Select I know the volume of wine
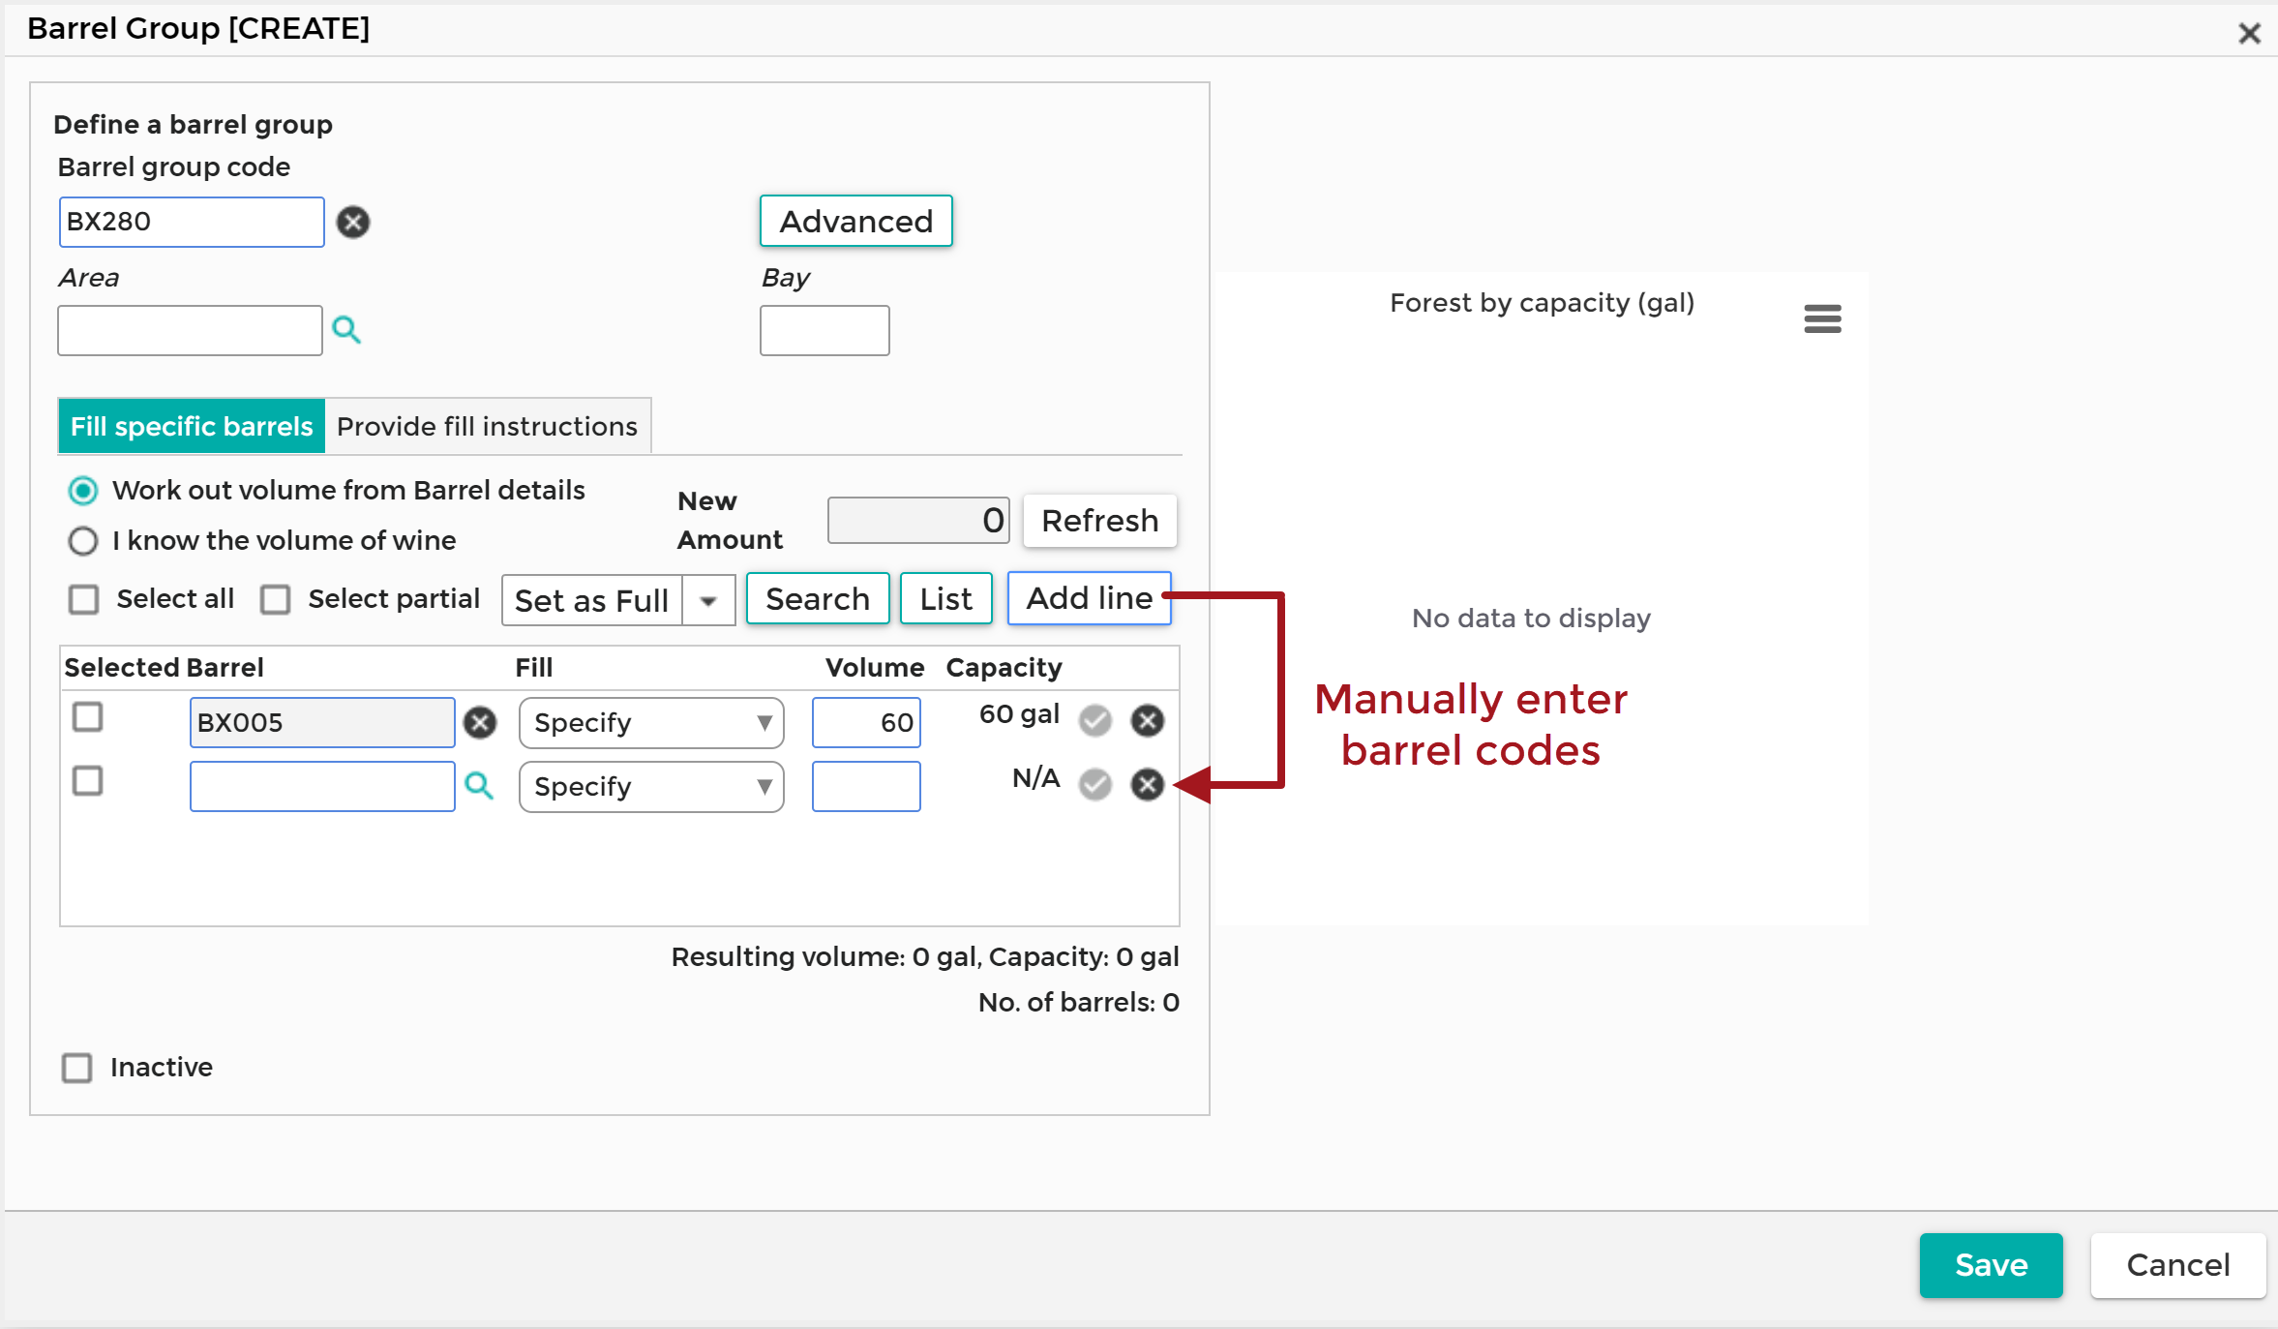Screen dimensions: 2278x1329 click(x=83, y=541)
